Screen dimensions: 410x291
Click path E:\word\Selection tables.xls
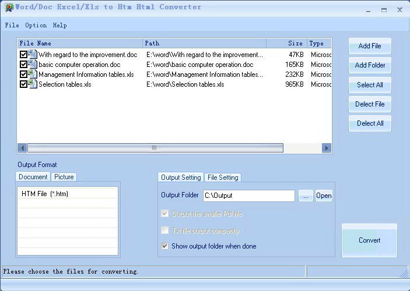185,84
